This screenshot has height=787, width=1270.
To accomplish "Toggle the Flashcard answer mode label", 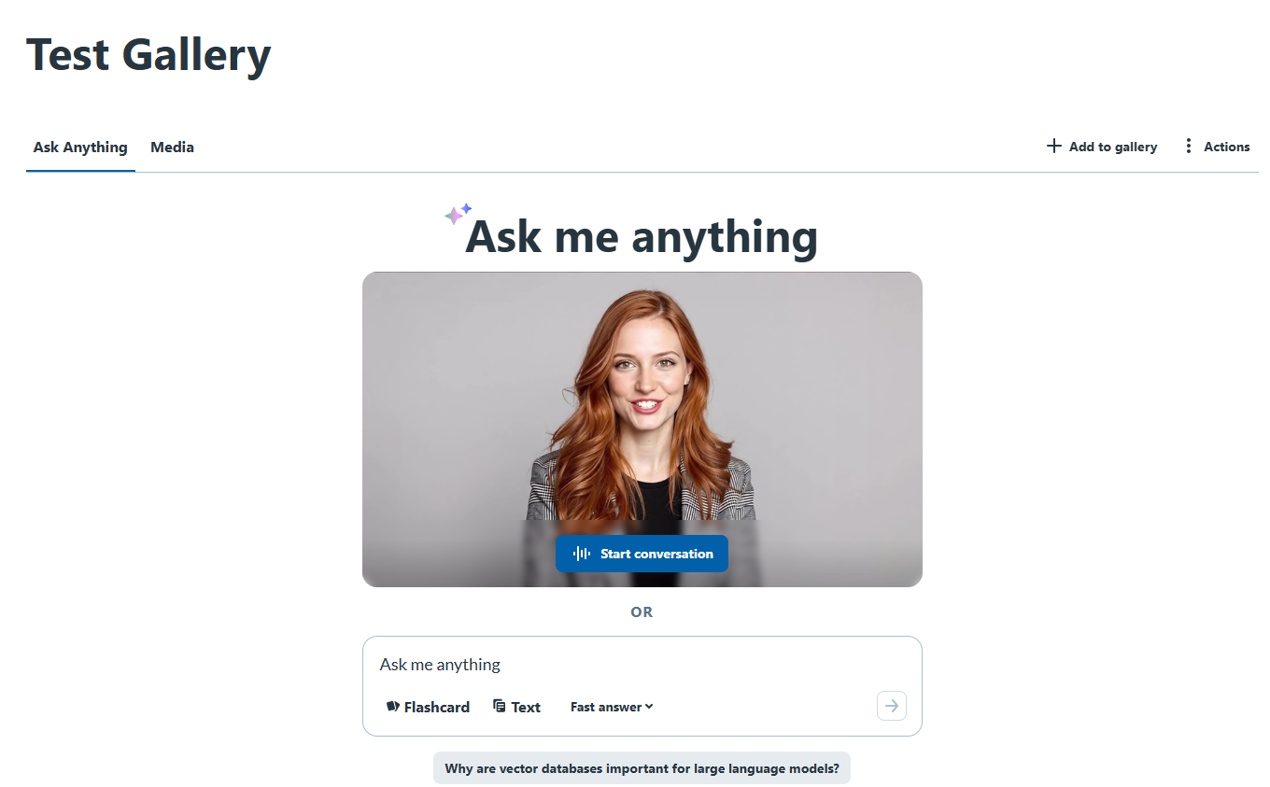I will (x=436, y=707).
